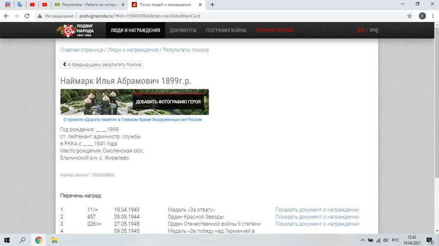Open new tab with plus button
The image size is (439, 246).
coord(212,4)
